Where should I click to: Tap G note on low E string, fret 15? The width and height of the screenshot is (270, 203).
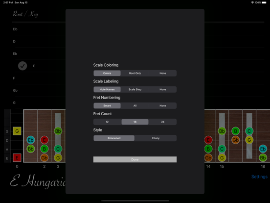coord(222,157)
